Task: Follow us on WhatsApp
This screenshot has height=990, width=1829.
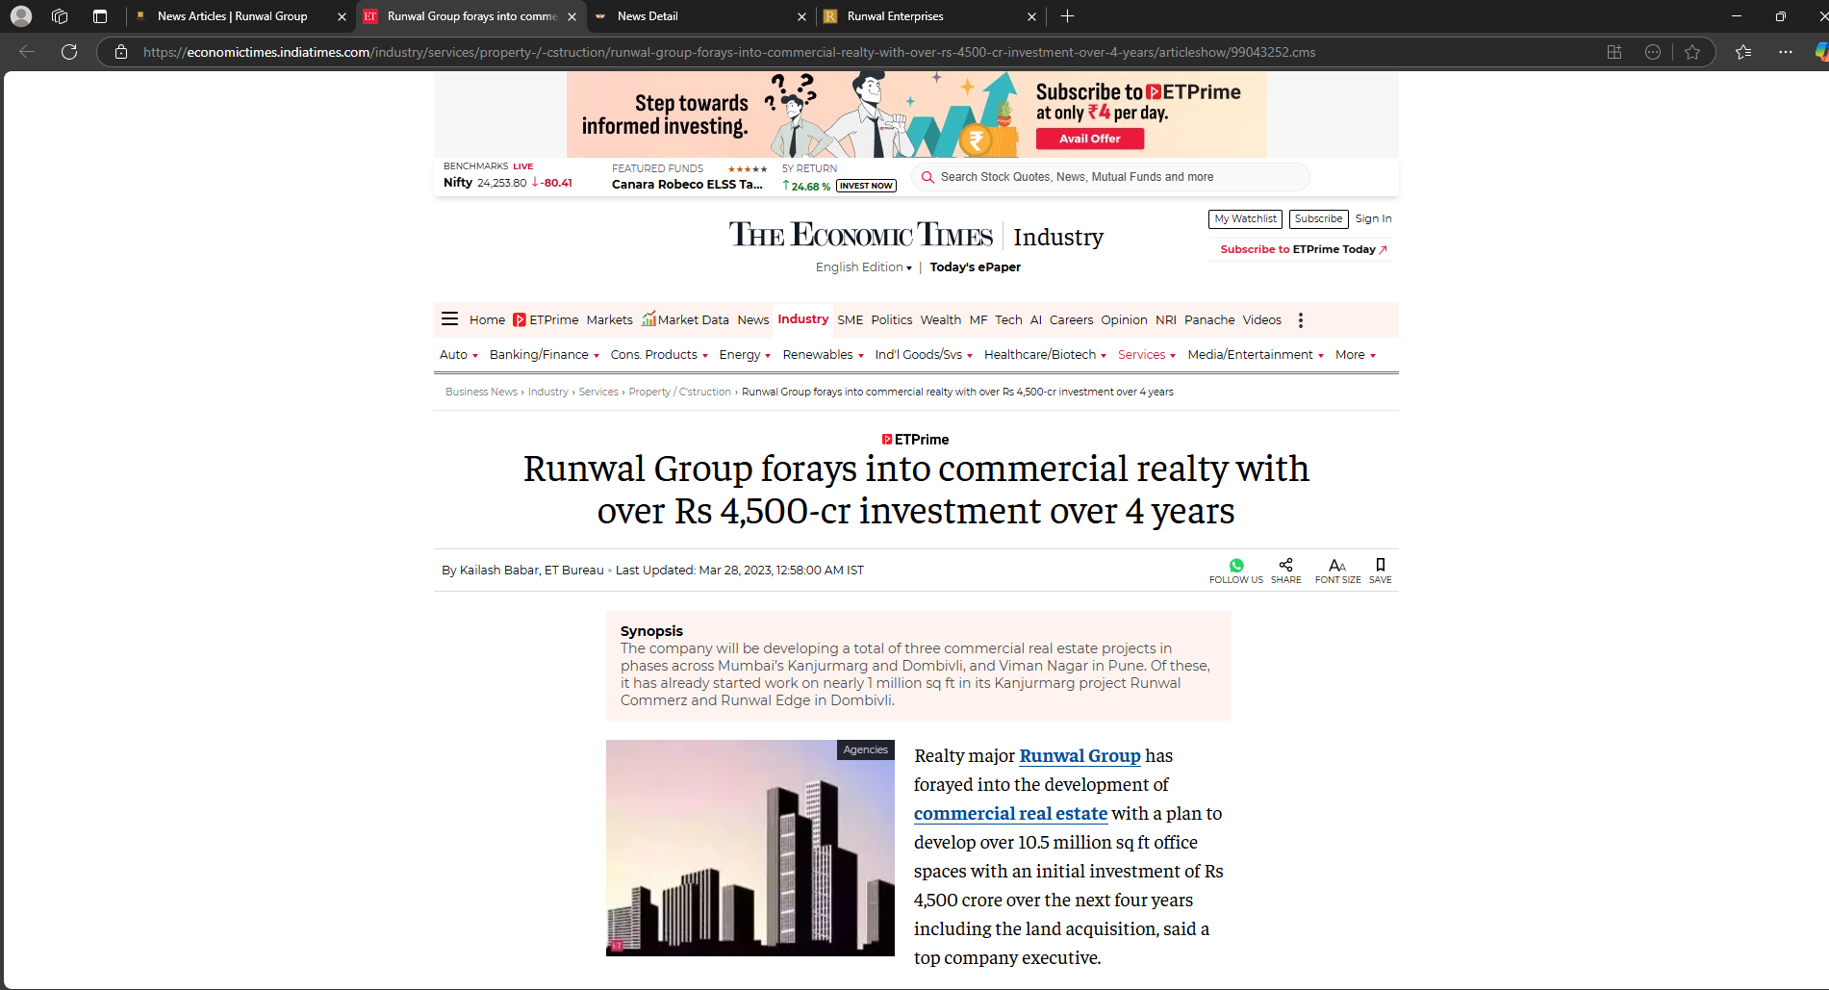Action: 1236,565
